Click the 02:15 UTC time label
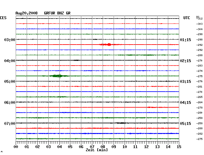Viewport: 204px width, 155px height. pos(185,61)
